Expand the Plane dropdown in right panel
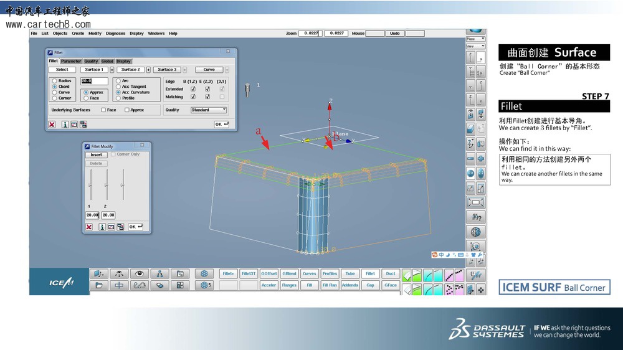The height and width of the screenshot is (350, 623). click(x=475, y=39)
